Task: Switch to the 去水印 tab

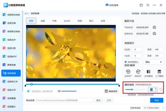Action: pos(67,21)
